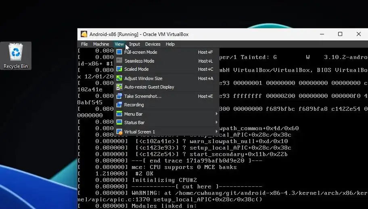This screenshot has height=209, width=368.
Task: Click the Adjust Window Size icon
Action: 119,78
